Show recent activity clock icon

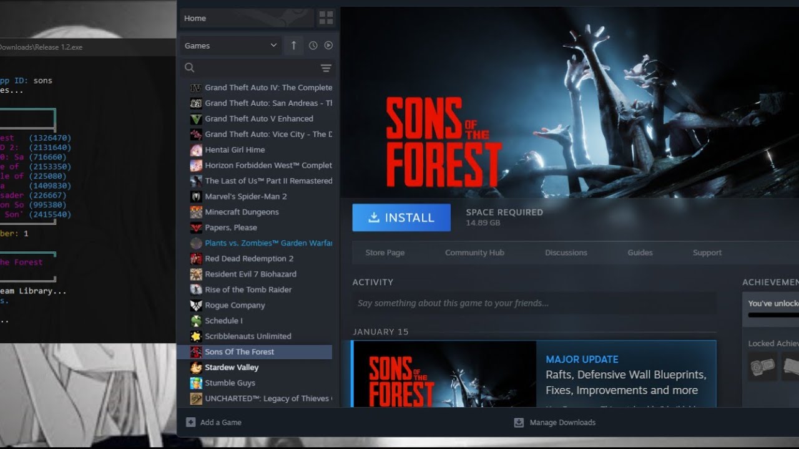(x=313, y=46)
